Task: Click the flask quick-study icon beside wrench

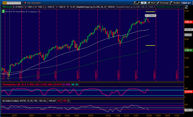Action: tap(135, 3)
